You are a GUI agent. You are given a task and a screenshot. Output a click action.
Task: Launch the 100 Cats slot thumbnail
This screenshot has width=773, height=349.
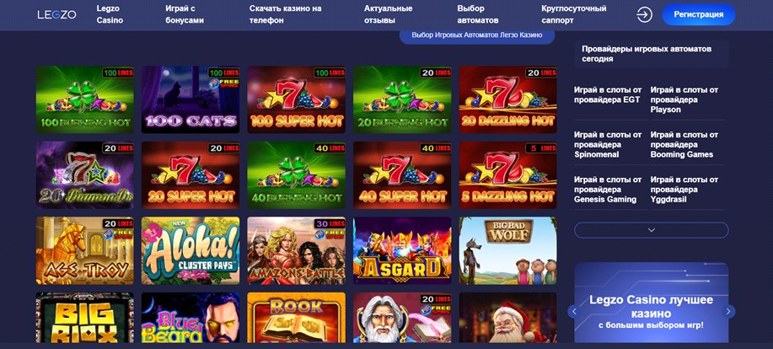tap(191, 99)
